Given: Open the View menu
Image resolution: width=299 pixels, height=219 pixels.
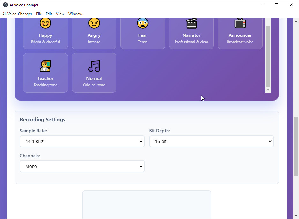Looking at the screenshot, I should 60,14.
